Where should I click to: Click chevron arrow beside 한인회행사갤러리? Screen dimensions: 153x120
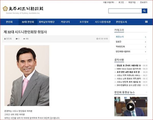[x=145, y=52]
